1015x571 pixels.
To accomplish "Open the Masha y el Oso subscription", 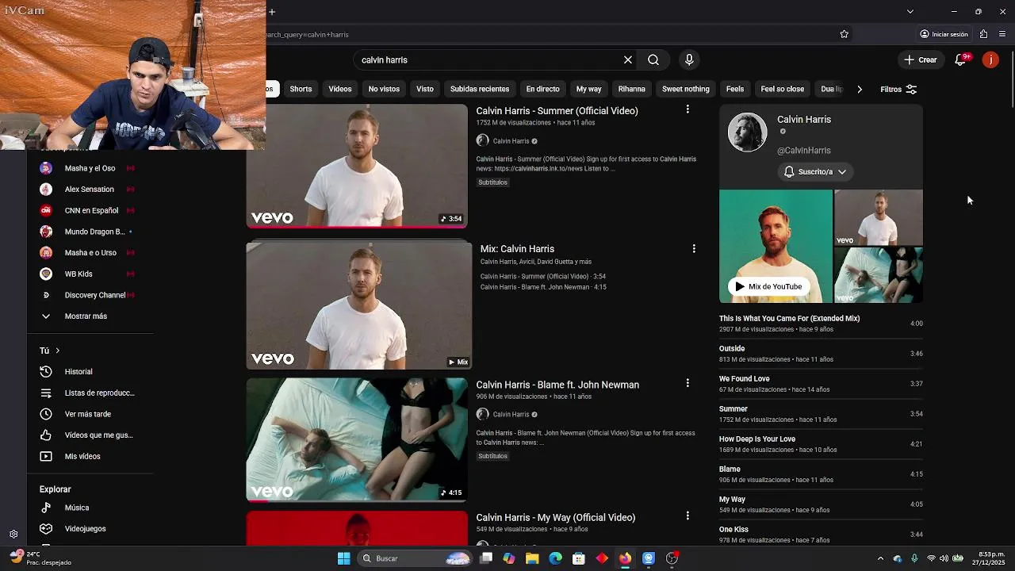I will click(90, 168).
